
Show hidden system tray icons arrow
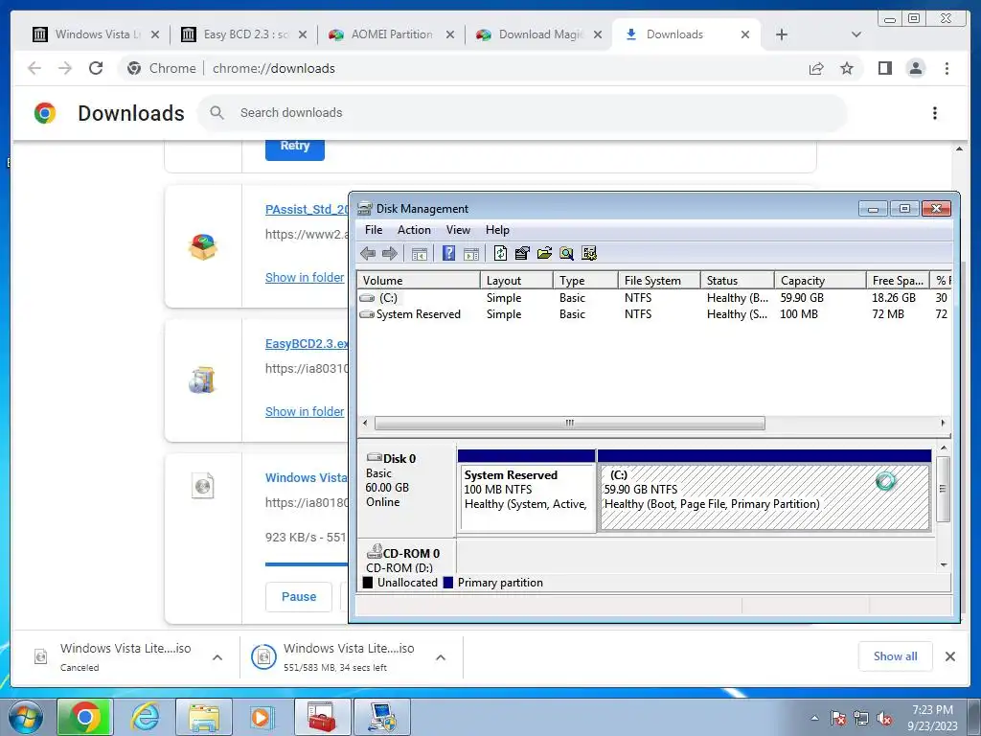[814, 719]
